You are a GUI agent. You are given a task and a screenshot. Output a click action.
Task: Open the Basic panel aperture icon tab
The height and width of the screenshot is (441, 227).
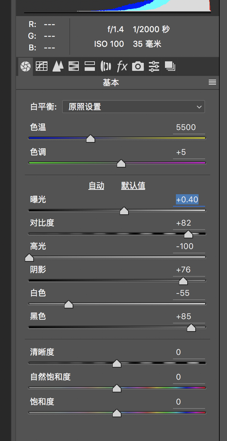click(x=25, y=66)
